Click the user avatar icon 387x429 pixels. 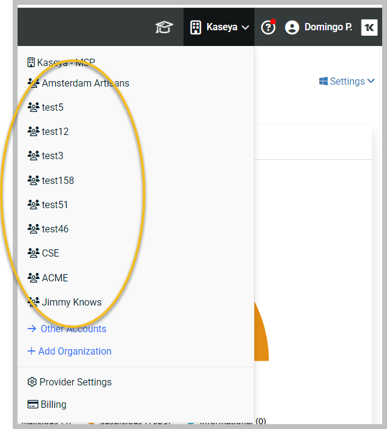(292, 27)
